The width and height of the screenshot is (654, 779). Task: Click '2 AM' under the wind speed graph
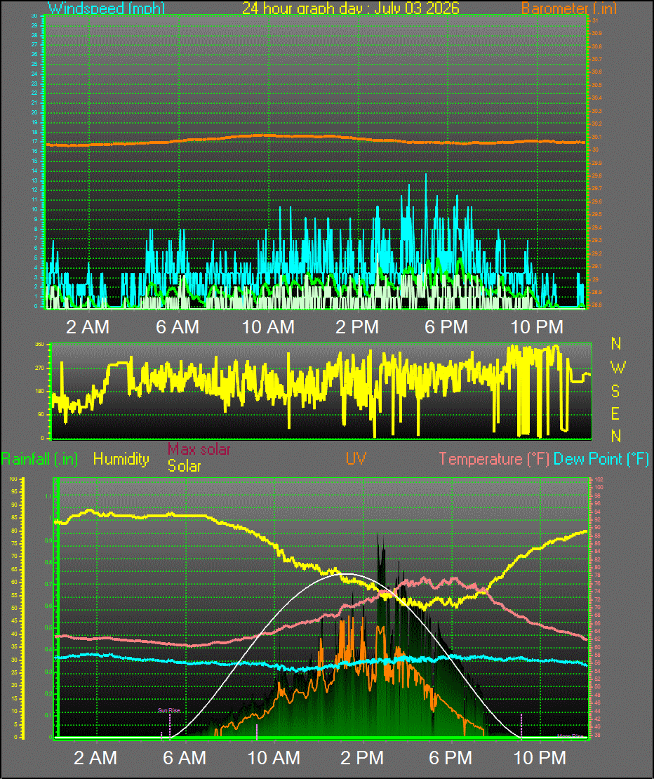point(88,327)
